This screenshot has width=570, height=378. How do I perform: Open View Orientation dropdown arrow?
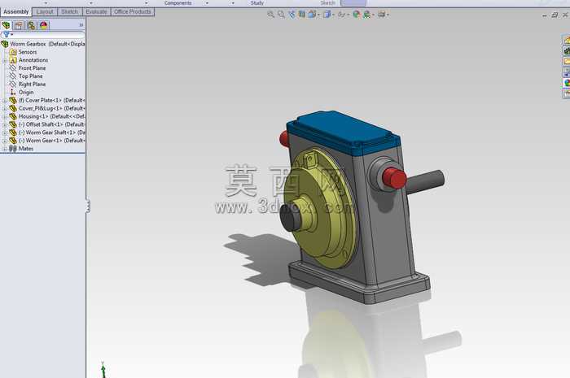coord(318,15)
